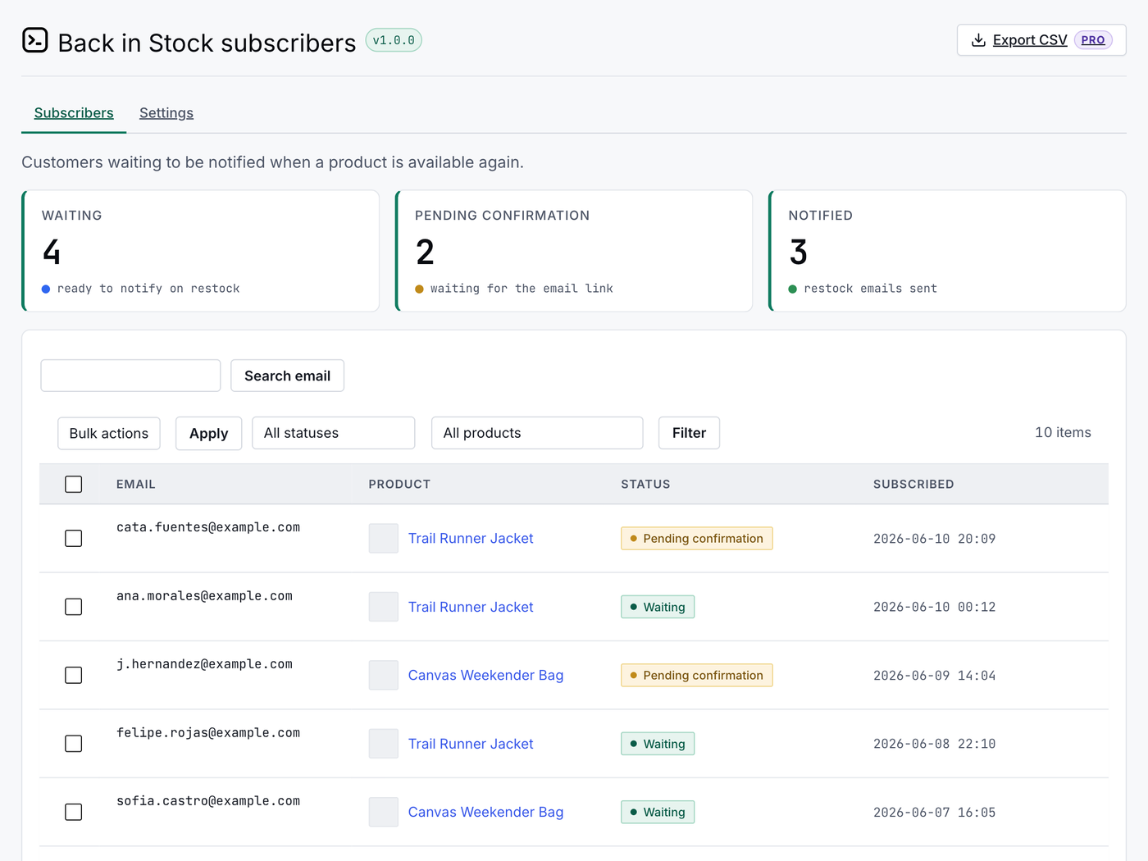1148x861 pixels.
Task: Open the All statuses dropdown
Action: click(333, 433)
